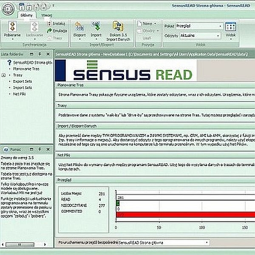Click the Emulacja green arrow icon
Image resolution: width=255 pixels, height=255 pixels.
(49, 31)
